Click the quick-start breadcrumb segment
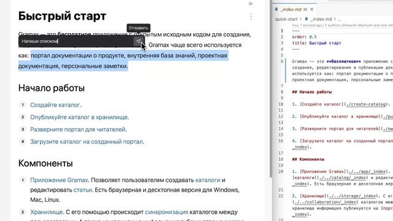393x221 pixels. (x=286, y=19)
